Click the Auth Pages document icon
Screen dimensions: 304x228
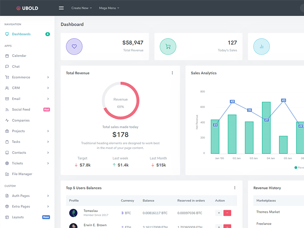point(7,196)
